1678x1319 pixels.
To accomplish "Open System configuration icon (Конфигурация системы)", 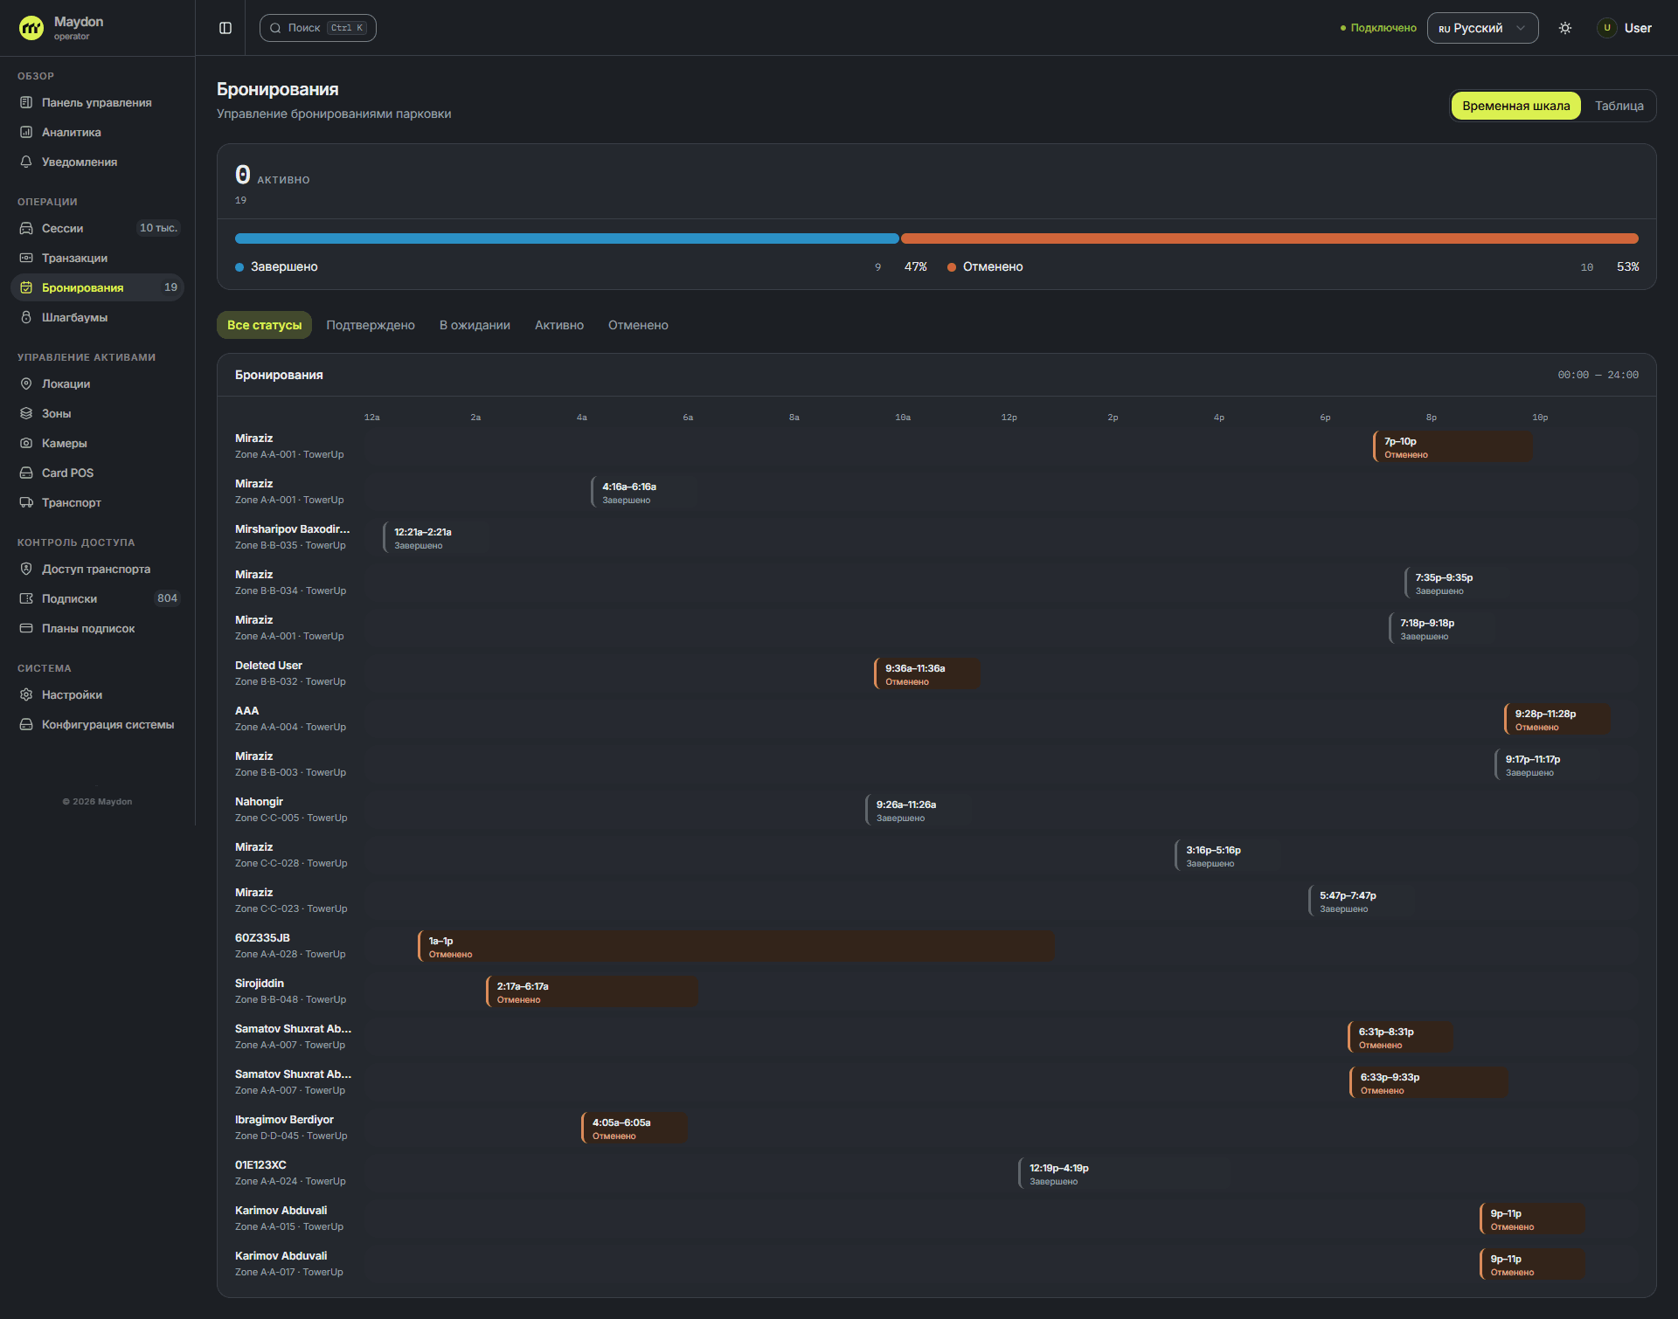I will point(26,724).
